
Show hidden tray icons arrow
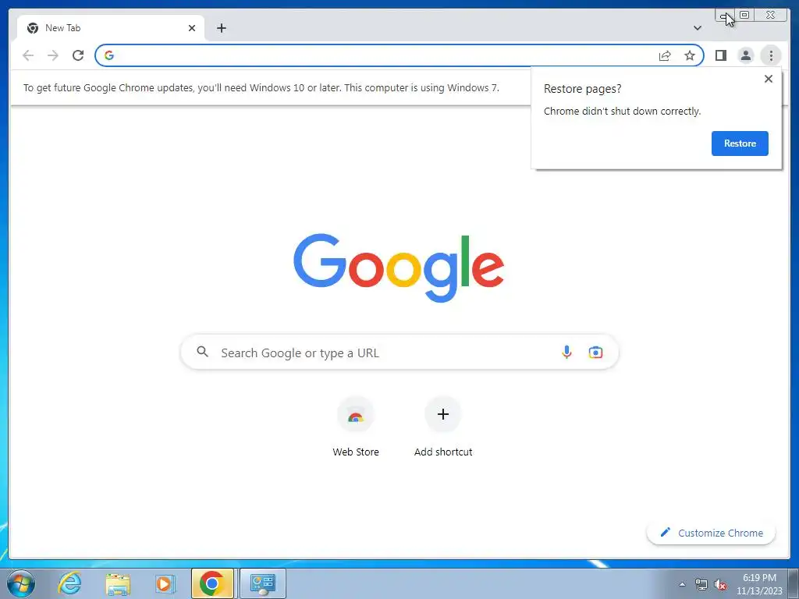pos(682,584)
